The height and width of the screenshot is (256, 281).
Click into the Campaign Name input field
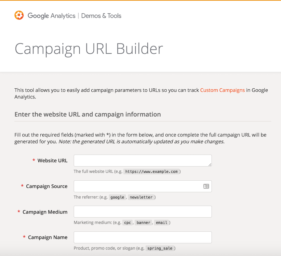pyautogui.click(x=142, y=237)
